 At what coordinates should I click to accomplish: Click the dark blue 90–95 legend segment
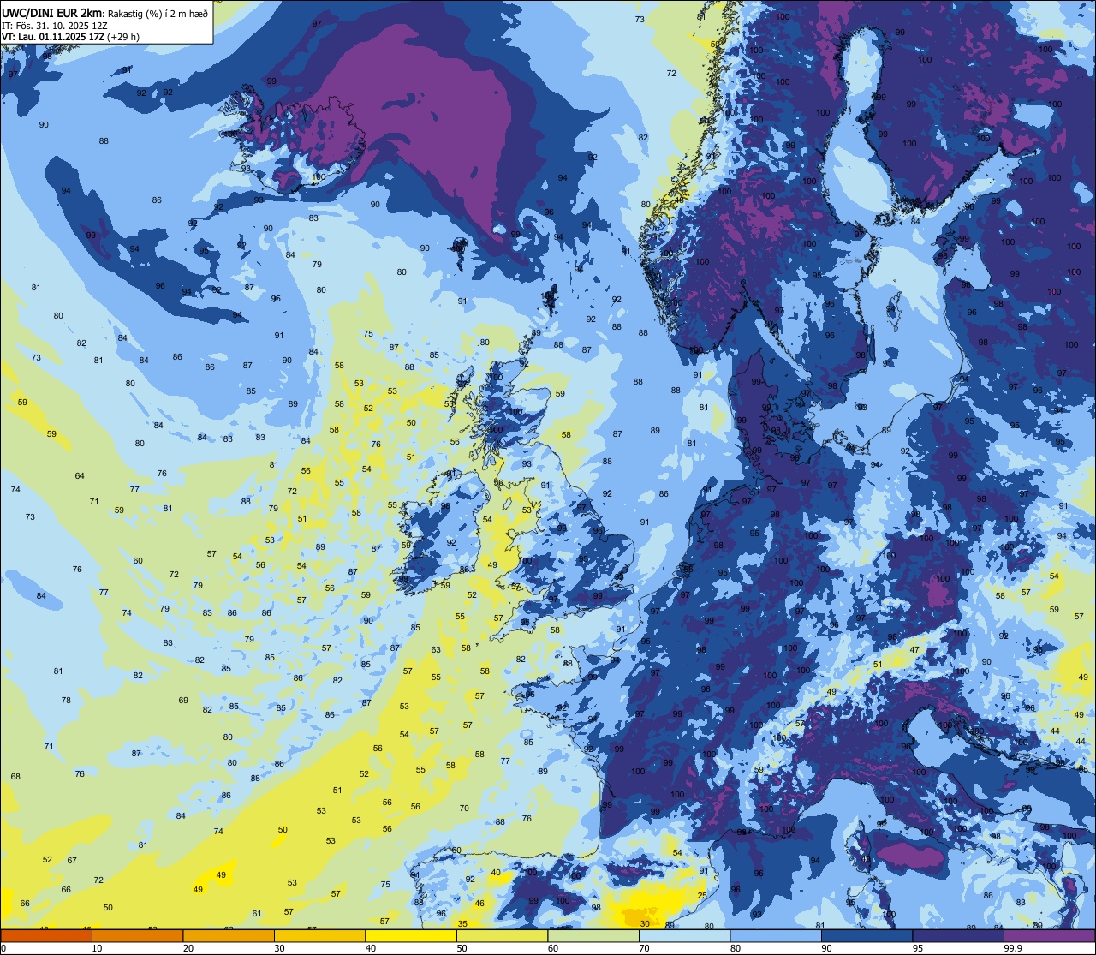click(867, 936)
